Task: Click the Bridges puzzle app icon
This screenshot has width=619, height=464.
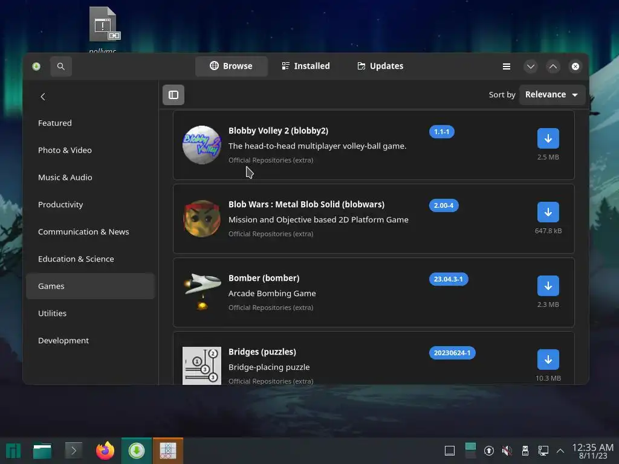Action: (202, 366)
